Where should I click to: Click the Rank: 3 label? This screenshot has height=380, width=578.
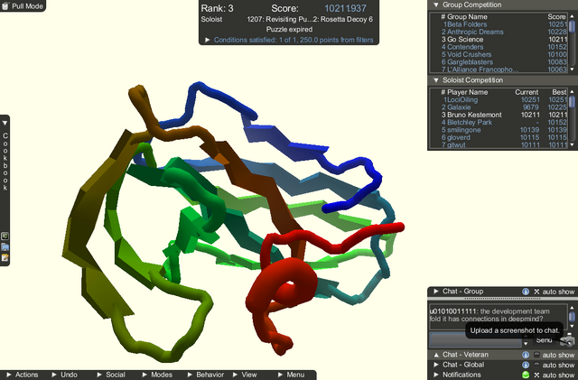coord(217,8)
